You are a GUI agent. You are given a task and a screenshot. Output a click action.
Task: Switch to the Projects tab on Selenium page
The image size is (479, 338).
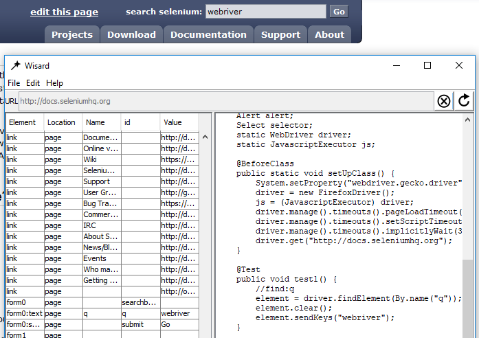tap(72, 34)
